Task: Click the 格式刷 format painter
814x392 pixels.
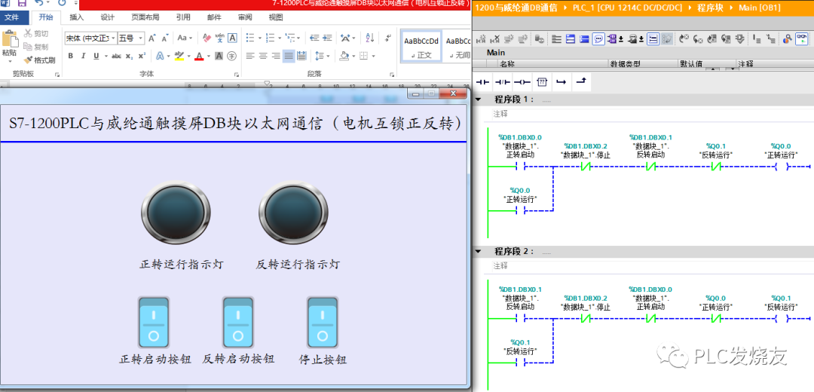Action: tap(39, 60)
